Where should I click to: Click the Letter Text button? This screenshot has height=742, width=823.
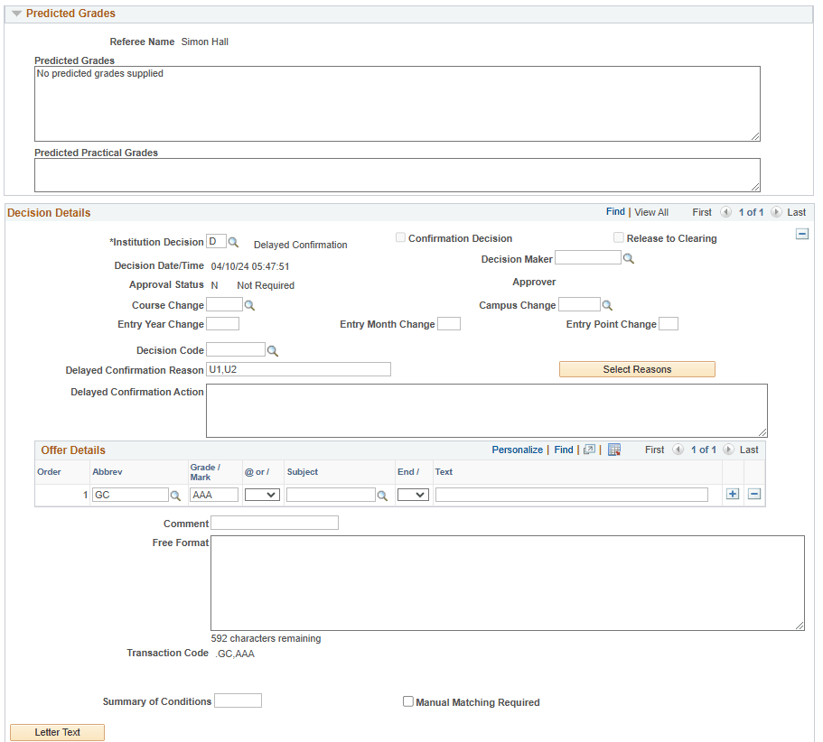(x=57, y=732)
